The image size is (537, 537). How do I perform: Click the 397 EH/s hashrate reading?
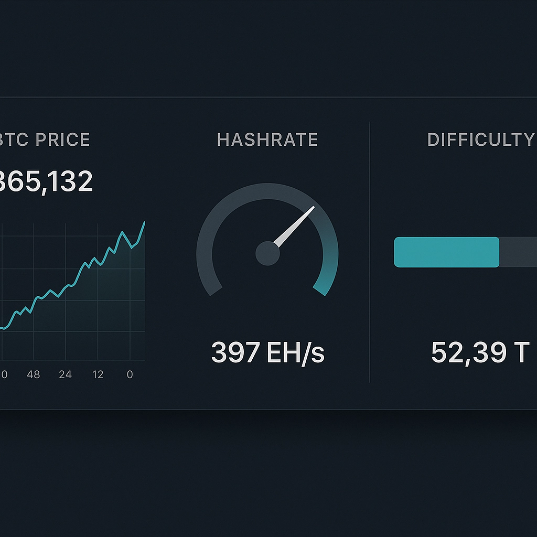pyautogui.click(x=267, y=352)
